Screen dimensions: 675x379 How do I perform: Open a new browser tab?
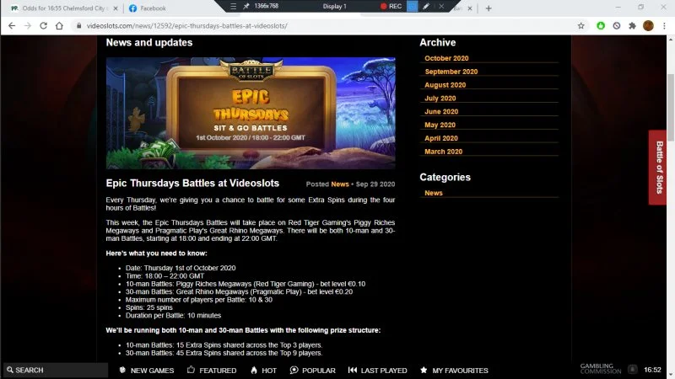489,8
